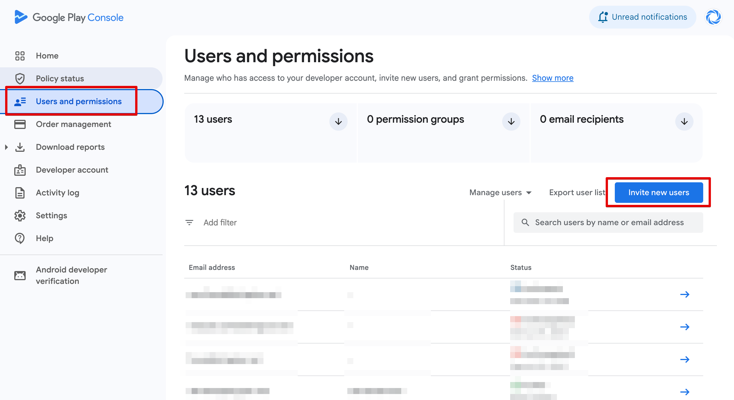Click the Settings gear icon

click(x=20, y=216)
